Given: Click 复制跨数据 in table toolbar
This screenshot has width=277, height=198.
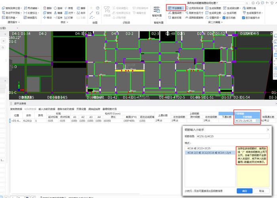Looking at the screenshot, I should pyautogui.click(x=17, y=109).
